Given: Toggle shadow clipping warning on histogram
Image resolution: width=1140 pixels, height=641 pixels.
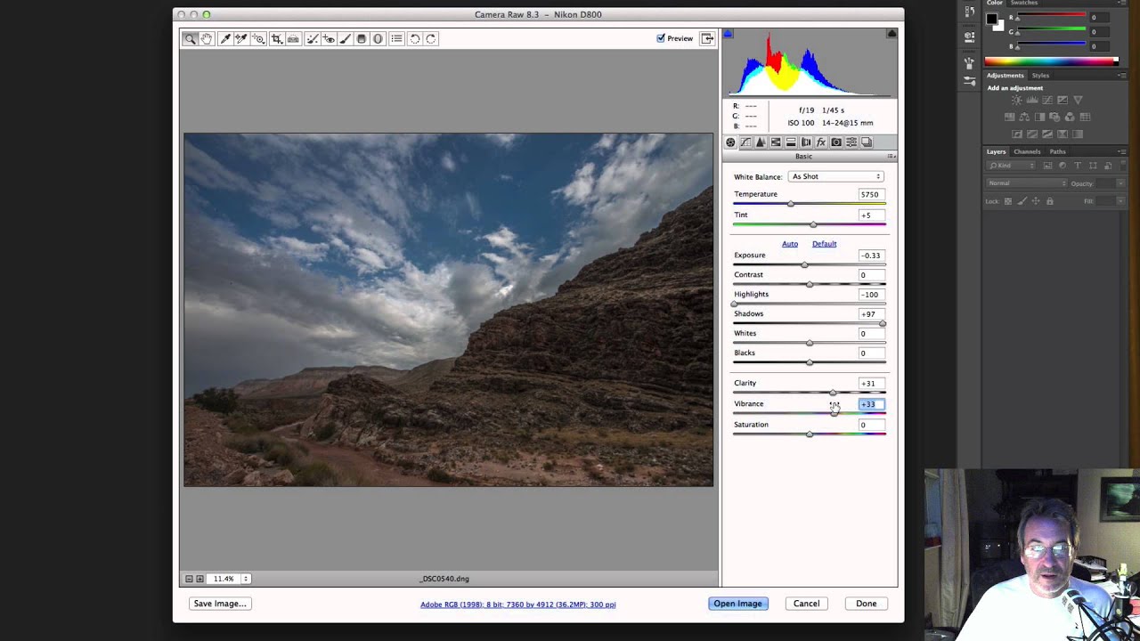Looking at the screenshot, I should [x=728, y=34].
